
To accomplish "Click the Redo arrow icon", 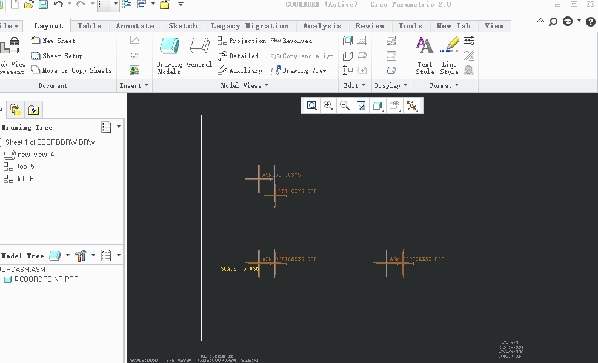I will click(81, 4).
